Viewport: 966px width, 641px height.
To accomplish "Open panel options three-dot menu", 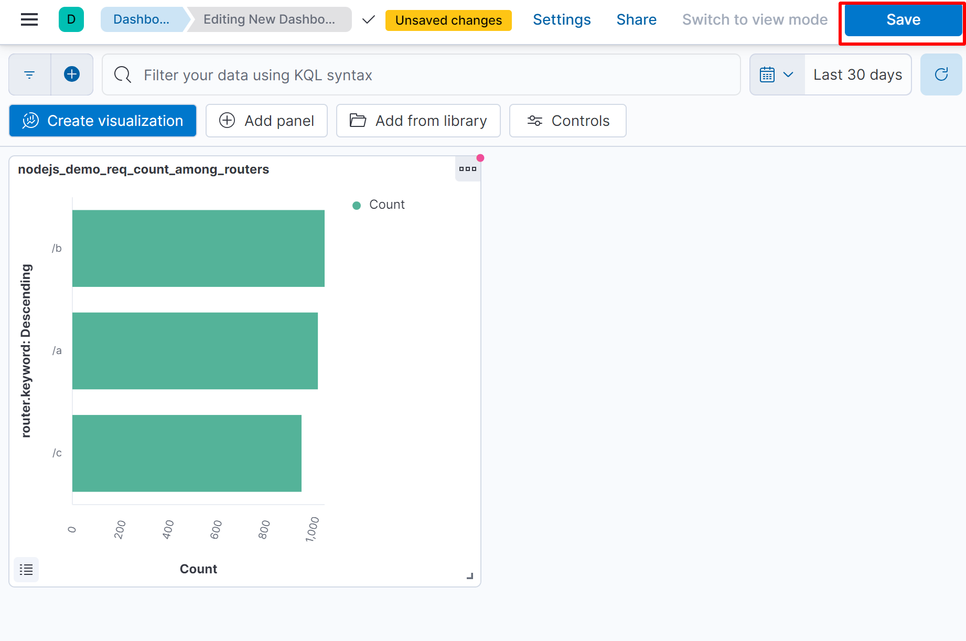I will pyautogui.click(x=467, y=169).
